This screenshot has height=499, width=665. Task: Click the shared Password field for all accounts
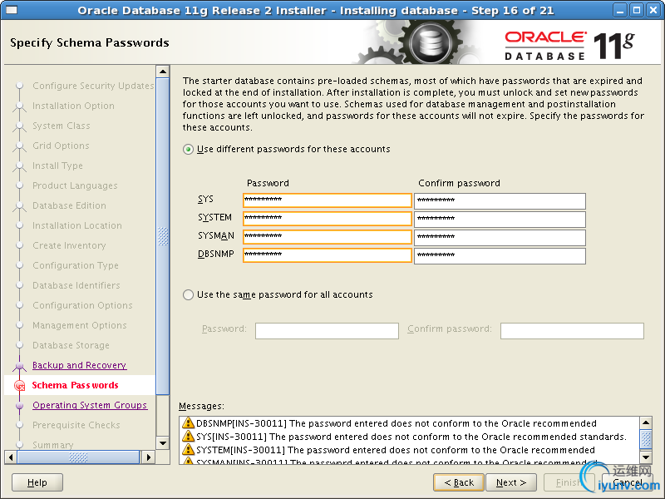coord(327,330)
